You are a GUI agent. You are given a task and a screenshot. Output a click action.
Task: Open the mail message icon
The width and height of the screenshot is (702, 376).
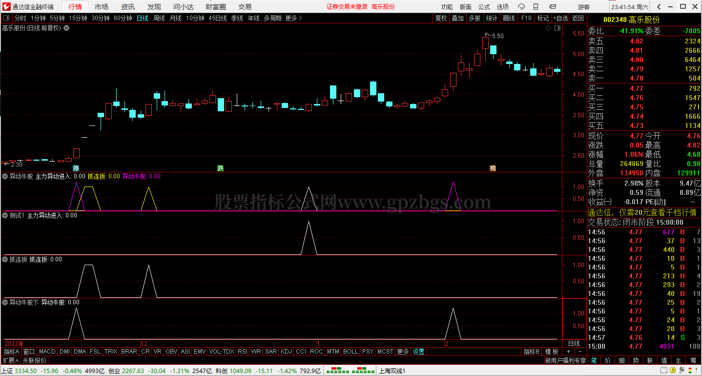[552, 7]
